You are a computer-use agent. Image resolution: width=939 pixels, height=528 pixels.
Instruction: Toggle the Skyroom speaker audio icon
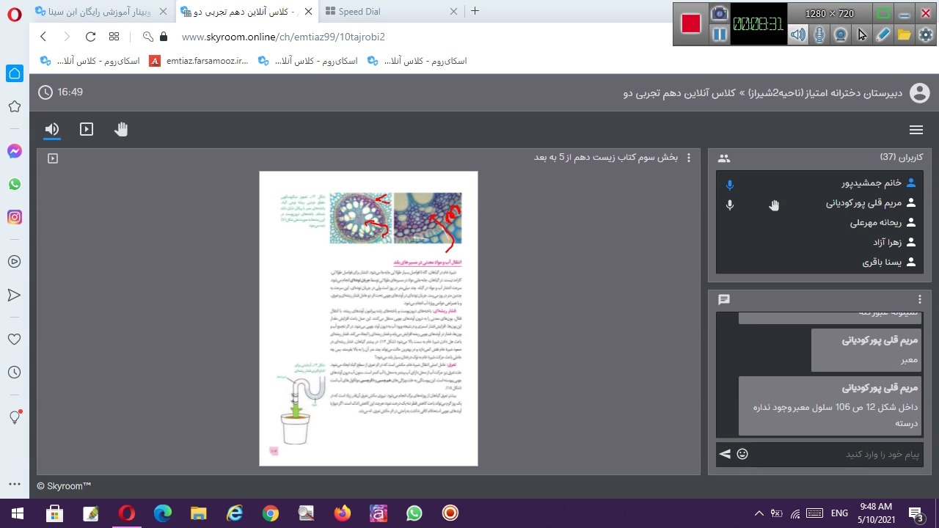point(51,130)
